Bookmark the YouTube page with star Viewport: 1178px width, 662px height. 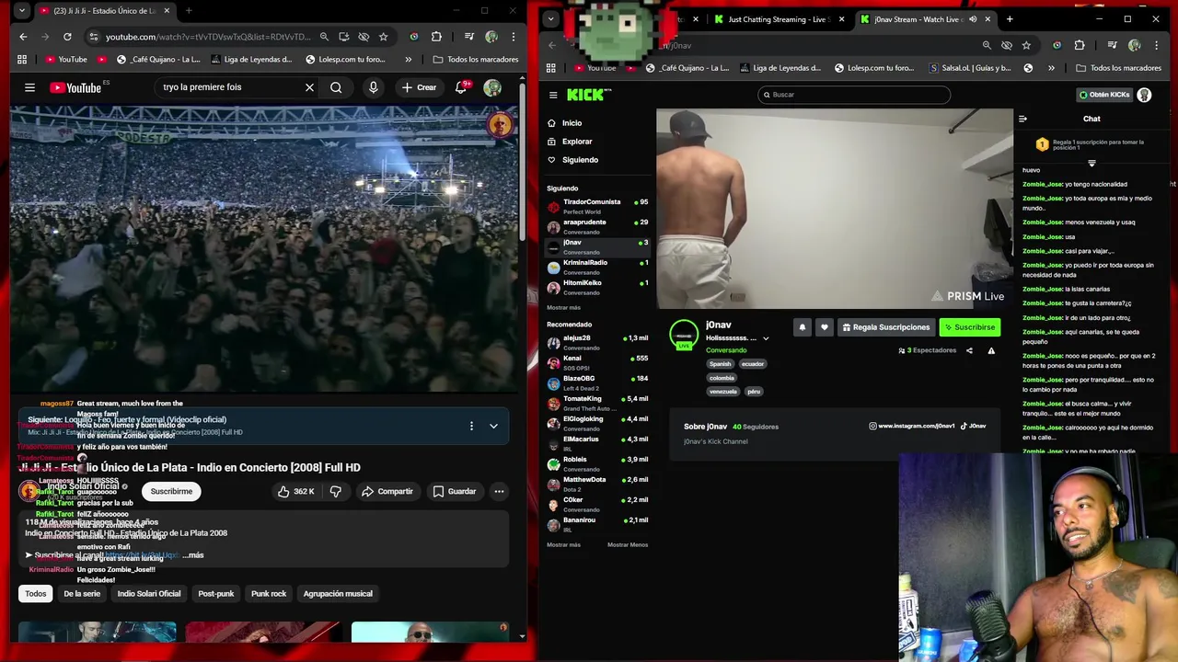[x=383, y=37]
